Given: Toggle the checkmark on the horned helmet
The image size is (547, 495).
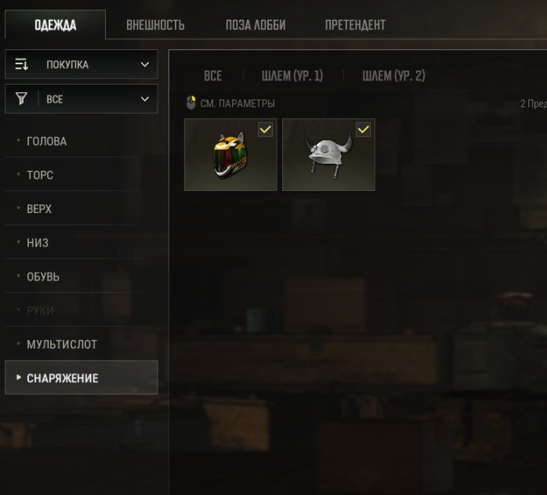Looking at the screenshot, I should tap(363, 130).
